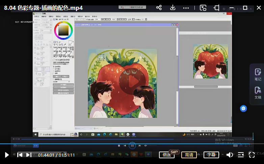Open the 笔记 notes panel
This screenshot has height=164, width=264.
(x=258, y=74)
